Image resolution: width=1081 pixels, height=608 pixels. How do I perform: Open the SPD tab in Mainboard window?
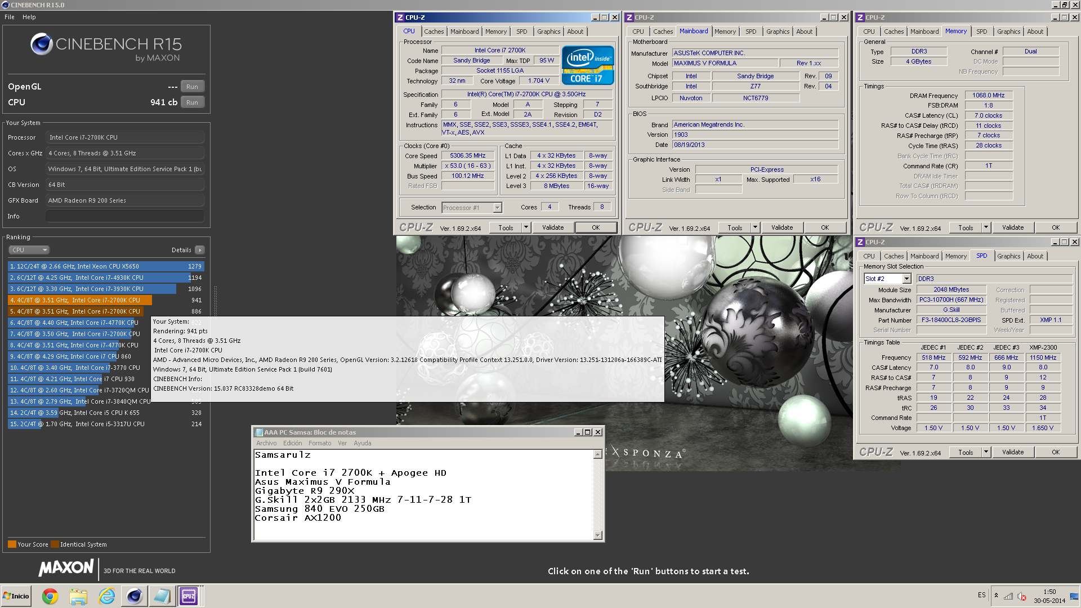751,32
